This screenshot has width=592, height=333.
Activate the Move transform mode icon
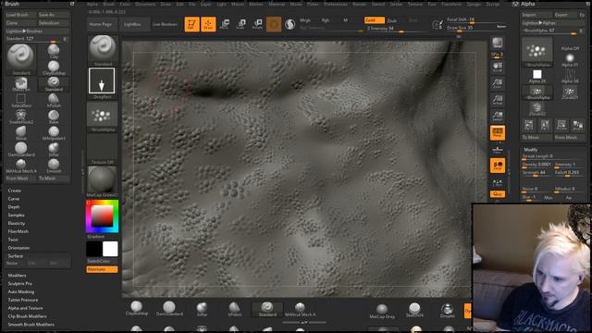(224, 24)
